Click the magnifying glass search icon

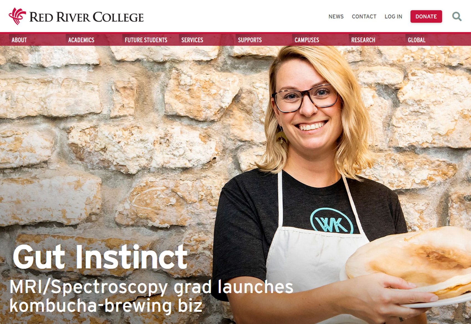coord(457,17)
